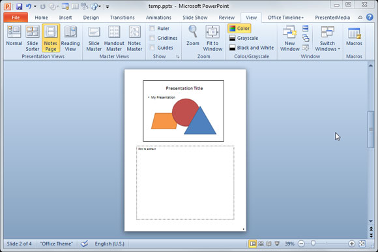This screenshot has width=378, height=252.
Task: Enable the Ruler checkbox
Action: 152,29
